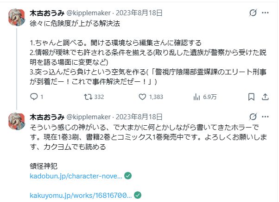This screenshot has width=279, height=202.
Task: Click Grok icon on second tweet
Action: click(x=253, y=116)
